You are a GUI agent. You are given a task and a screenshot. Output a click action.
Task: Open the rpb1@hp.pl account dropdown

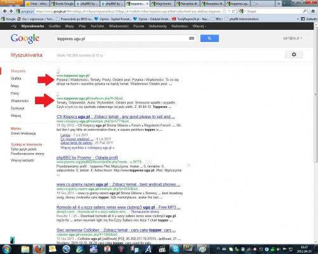pos(293,38)
